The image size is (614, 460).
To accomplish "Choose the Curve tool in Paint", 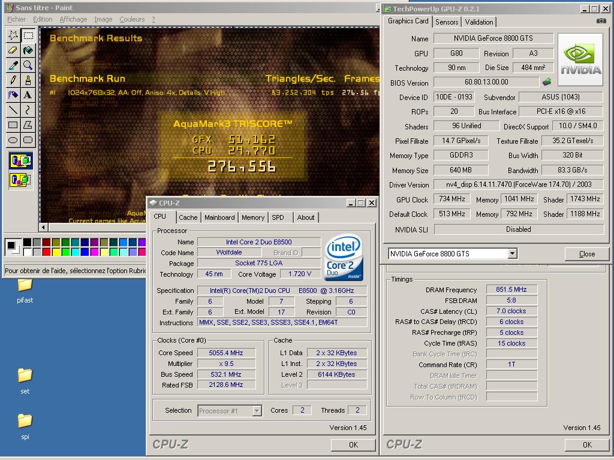I will 28,110.
